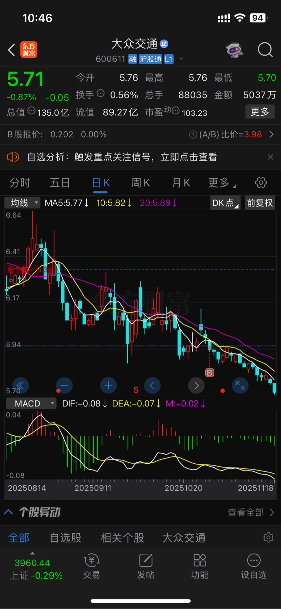Open 查看全部 for stock movements
Screen dimensions: 281x609
[251, 512]
